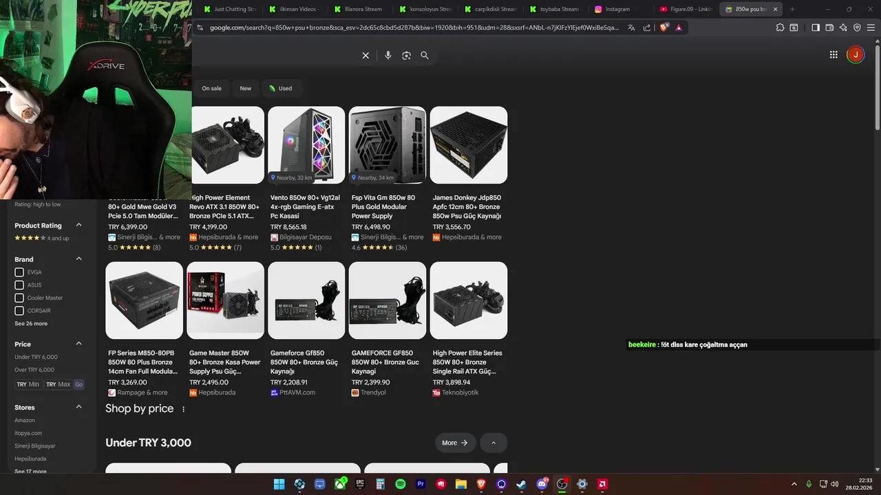Screen dimensions: 881x495
Task: Collapse the Product Rating filter section
Action: point(78,225)
